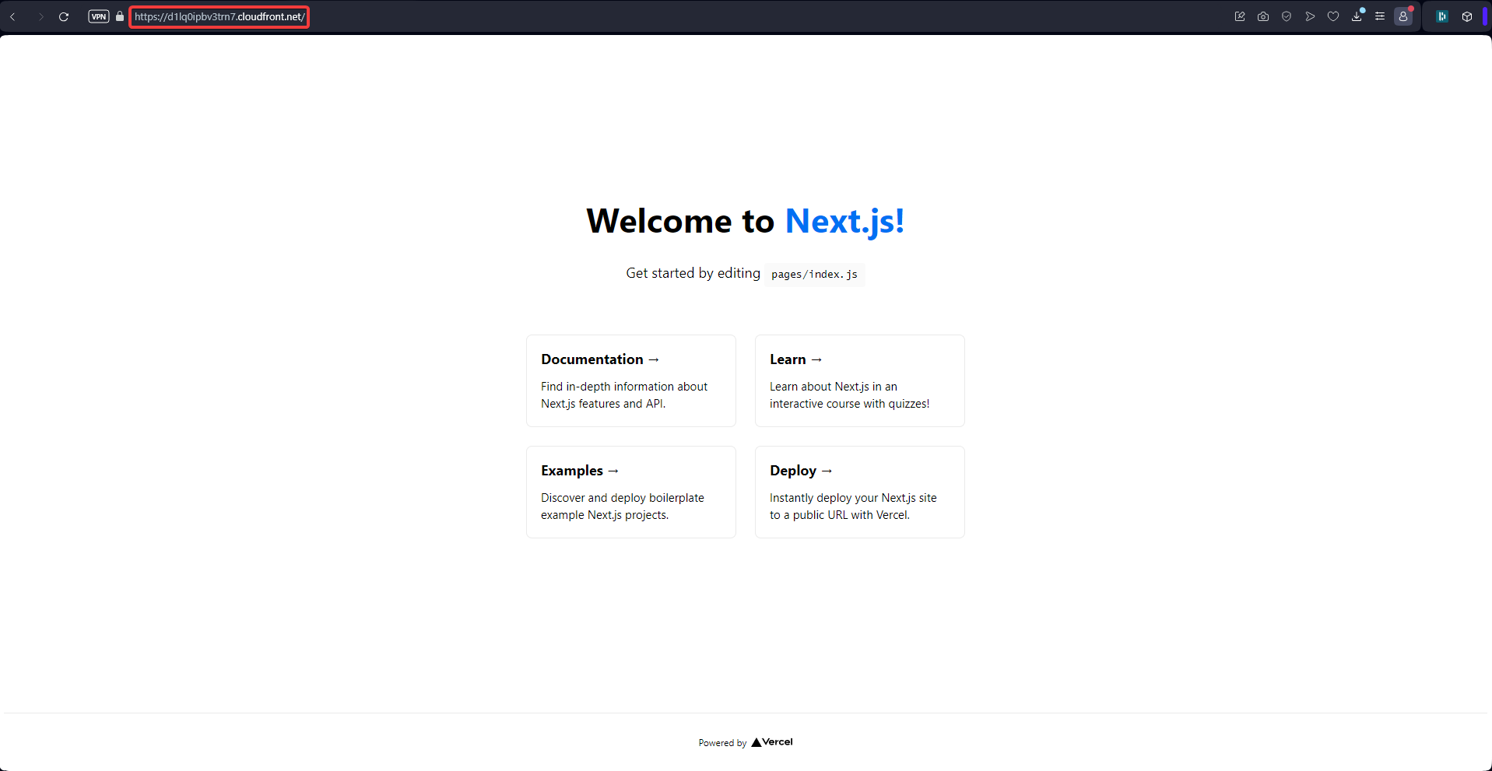
Task: Follow the Powered by Vercel link
Action: [x=746, y=742]
